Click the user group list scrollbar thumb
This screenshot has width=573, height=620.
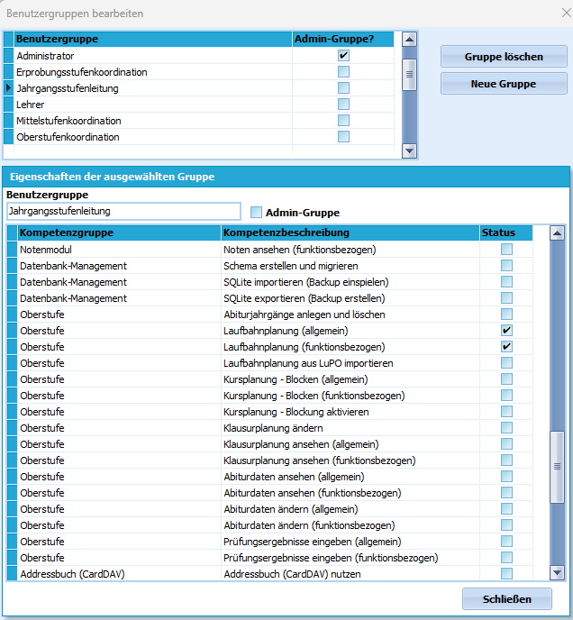coord(409,74)
